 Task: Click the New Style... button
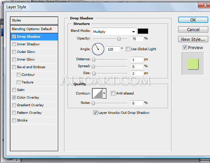click(x=193, y=39)
